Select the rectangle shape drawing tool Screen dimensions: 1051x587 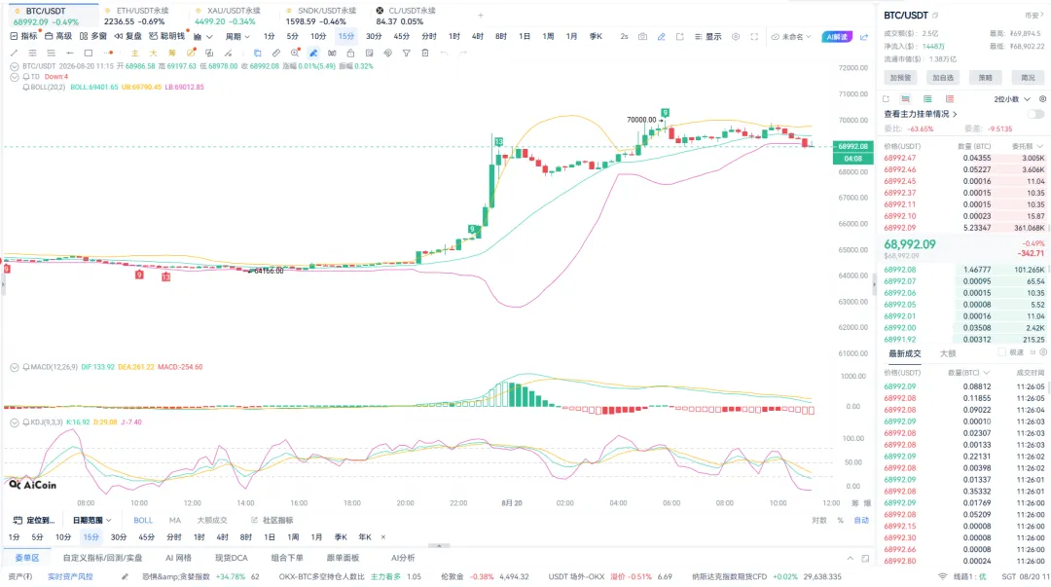(x=89, y=53)
